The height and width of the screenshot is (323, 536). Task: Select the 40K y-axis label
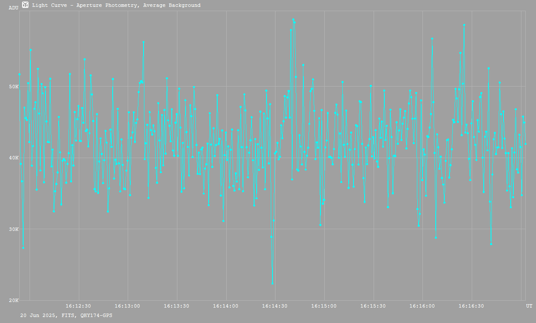(14, 158)
